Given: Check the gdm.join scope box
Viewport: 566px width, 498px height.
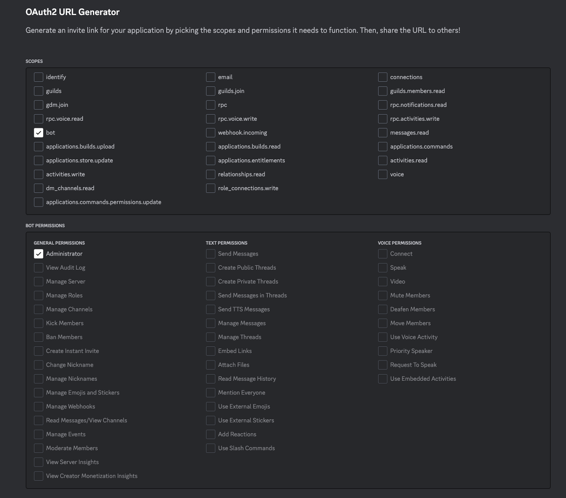Looking at the screenshot, I should (x=38, y=105).
